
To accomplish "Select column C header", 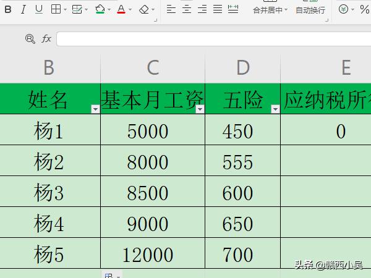I will click(x=153, y=67).
